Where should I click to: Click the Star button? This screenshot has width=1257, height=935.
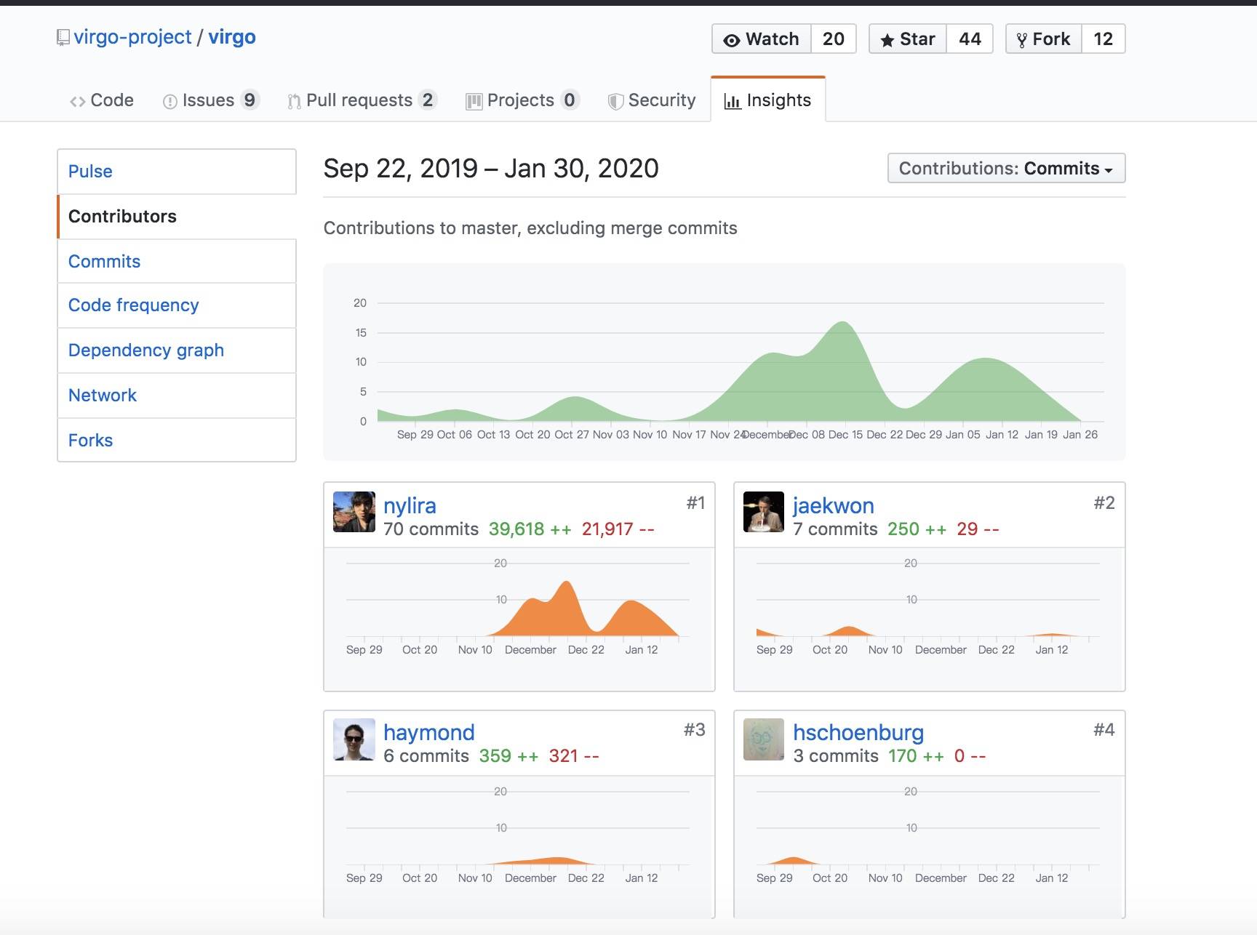[x=908, y=39]
